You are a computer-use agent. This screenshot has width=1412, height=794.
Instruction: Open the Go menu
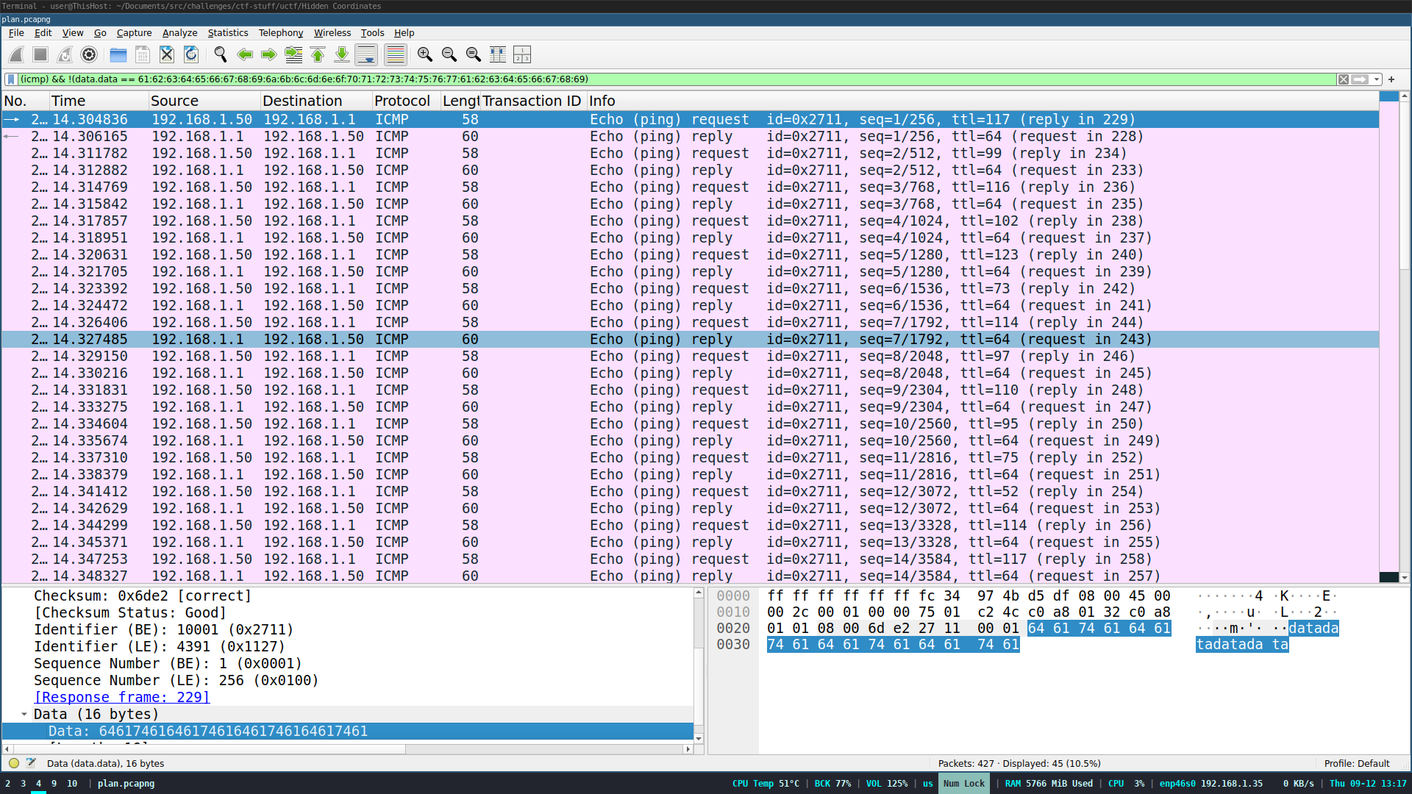[100, 33]
